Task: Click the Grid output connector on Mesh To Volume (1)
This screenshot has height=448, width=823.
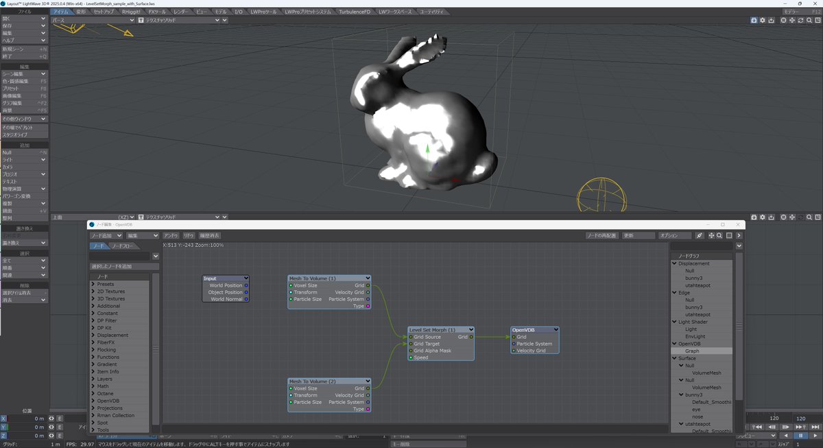Action: click(368, 285)
